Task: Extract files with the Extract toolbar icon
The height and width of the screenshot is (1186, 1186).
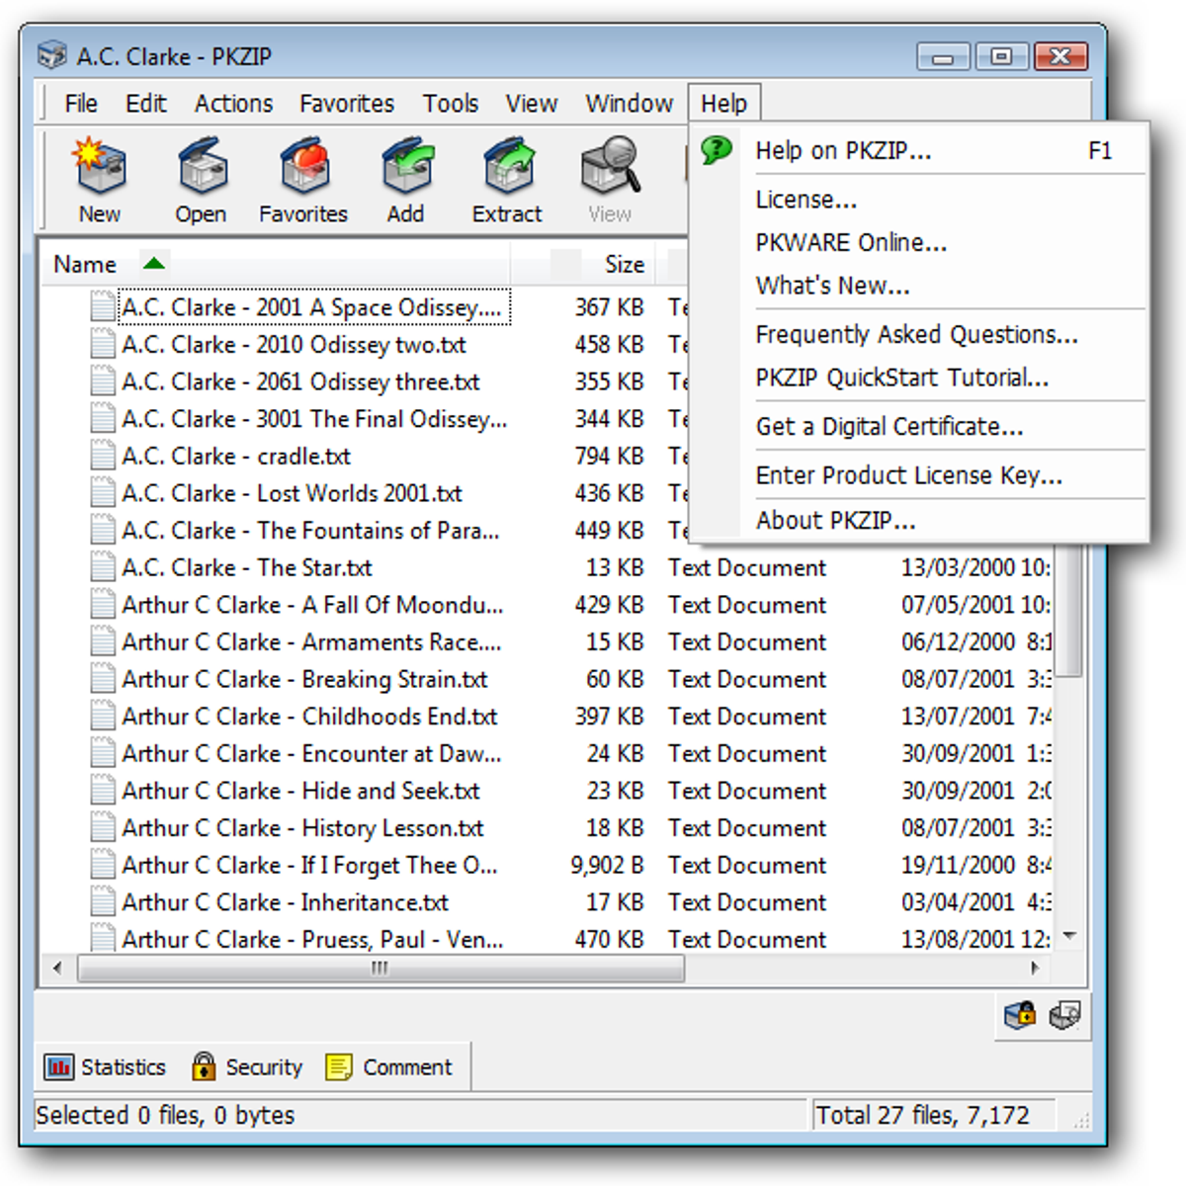Action: [x=507, y=178]
